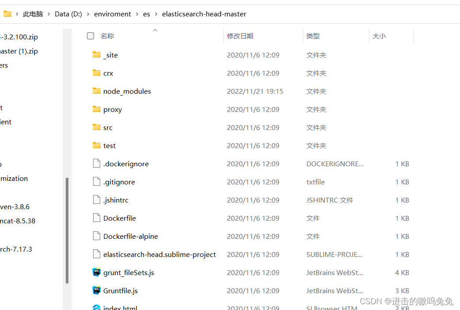The height and width of the screenshot is (310, 460).
Task: Select the Dockerfile-alpine file name
Action: coord(131,237)
